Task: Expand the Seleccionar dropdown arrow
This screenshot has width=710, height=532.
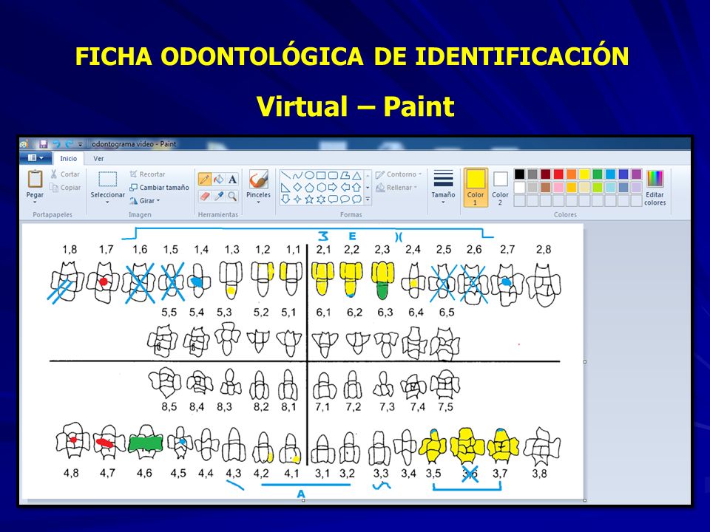Action: click(107, 202)
